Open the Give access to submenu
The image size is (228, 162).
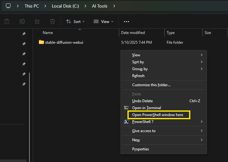164,131
